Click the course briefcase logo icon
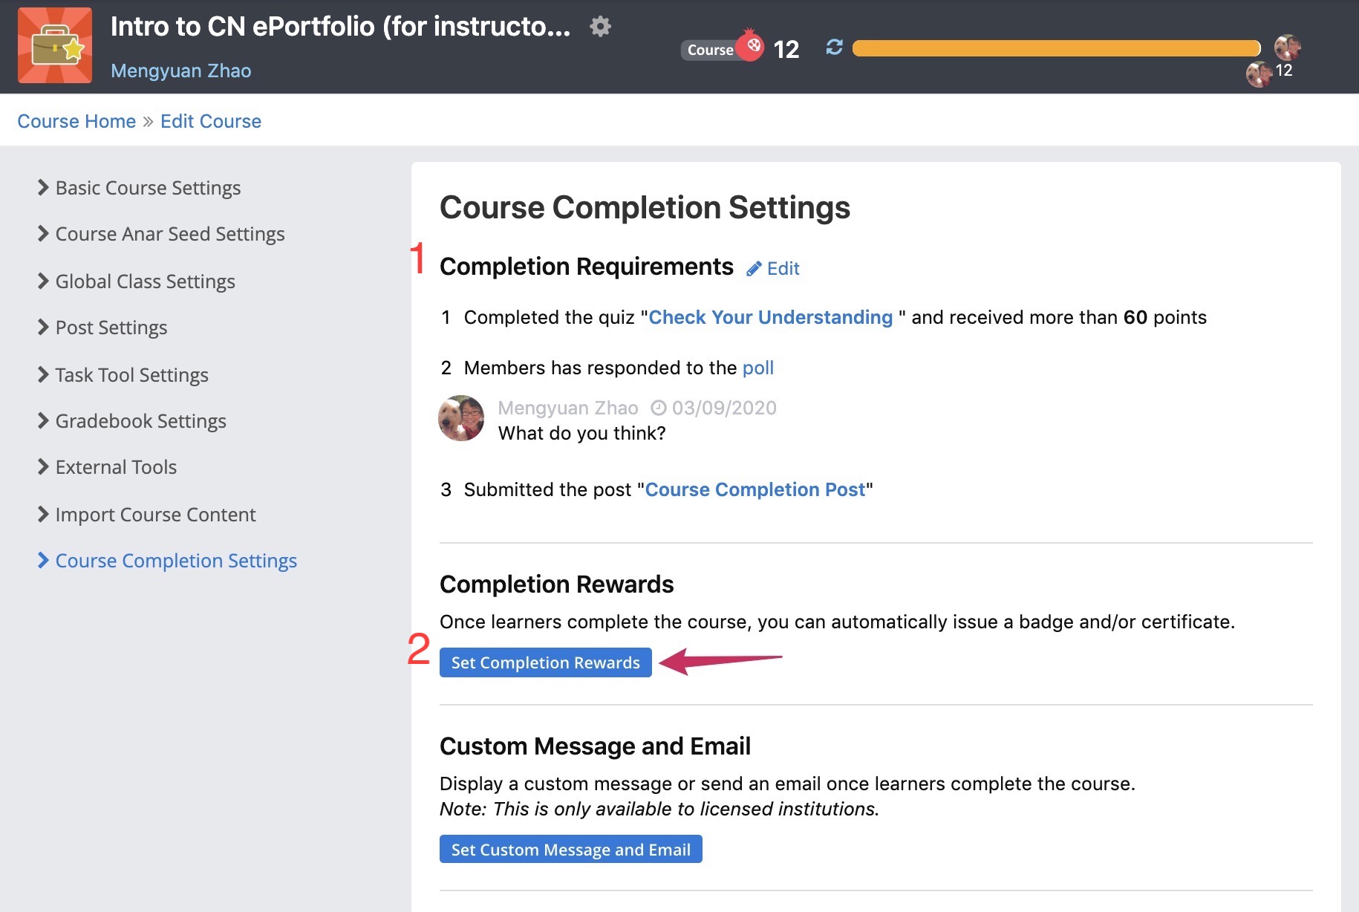The width and height of the screenshot is (1359, 912). click(x=55, y=46)
